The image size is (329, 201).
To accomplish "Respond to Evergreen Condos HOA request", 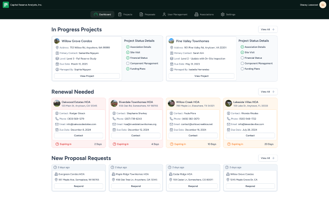I will [79, 186].
